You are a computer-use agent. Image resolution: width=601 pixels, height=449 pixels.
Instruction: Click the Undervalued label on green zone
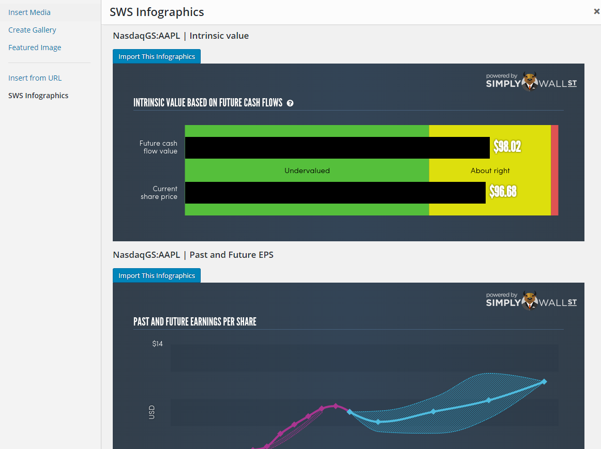tap(307, 171)
